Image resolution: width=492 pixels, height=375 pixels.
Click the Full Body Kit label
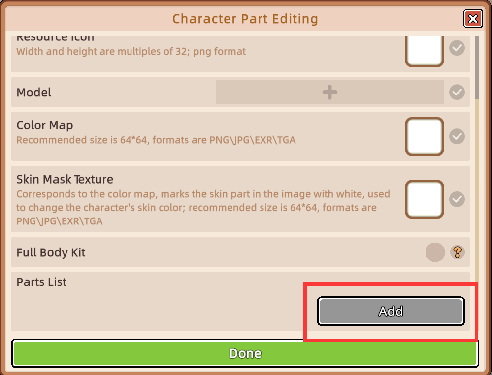coord(51,253)
